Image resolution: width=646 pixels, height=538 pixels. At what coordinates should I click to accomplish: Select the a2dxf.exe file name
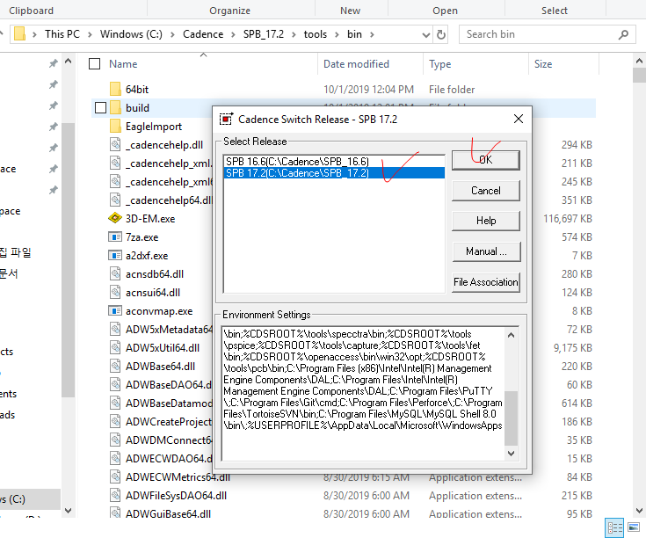point(147,256)
